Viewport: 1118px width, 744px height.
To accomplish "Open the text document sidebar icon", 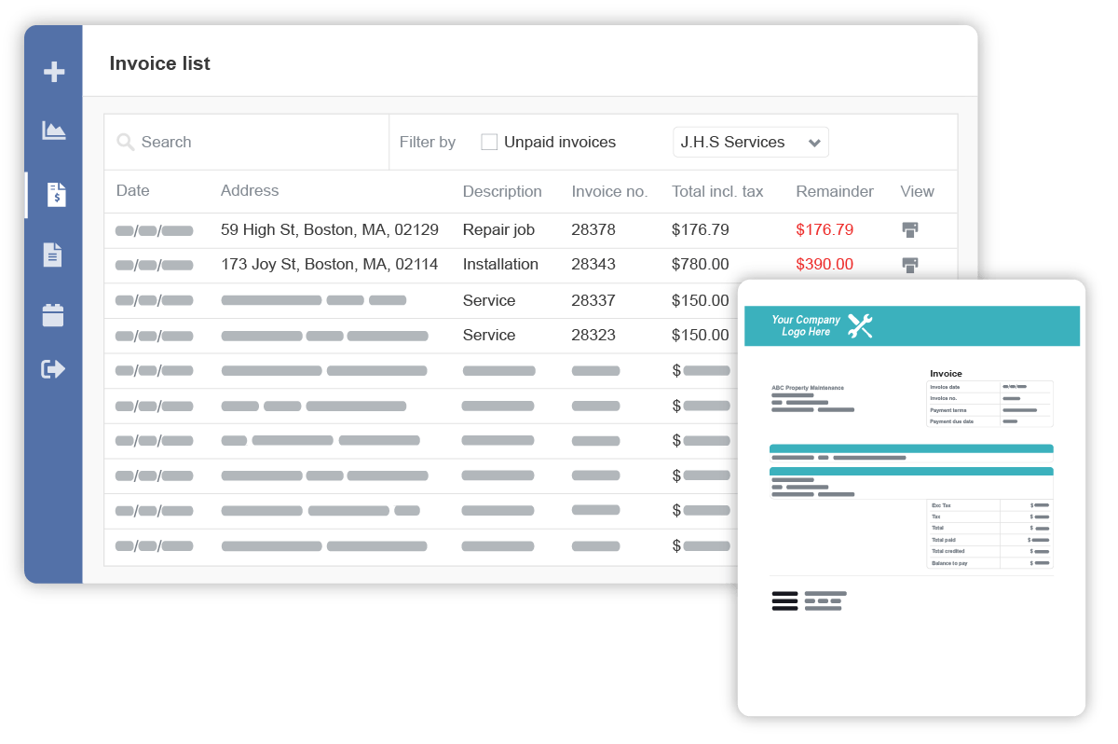I will tap(53, 255).
